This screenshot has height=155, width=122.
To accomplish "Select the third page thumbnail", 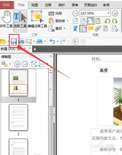I will pos(19,147).
